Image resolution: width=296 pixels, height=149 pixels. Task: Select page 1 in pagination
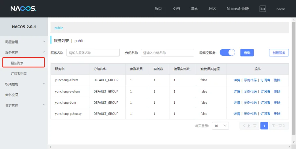(264, 126)
